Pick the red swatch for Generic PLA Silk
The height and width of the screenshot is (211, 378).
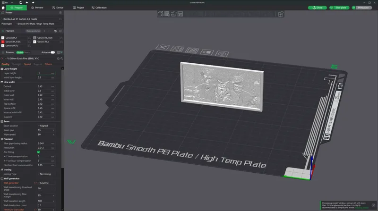tap(3, 42)
